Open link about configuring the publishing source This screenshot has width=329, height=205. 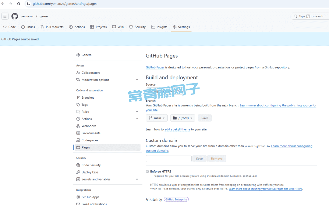pyautogui.click(x=278, y=105)
